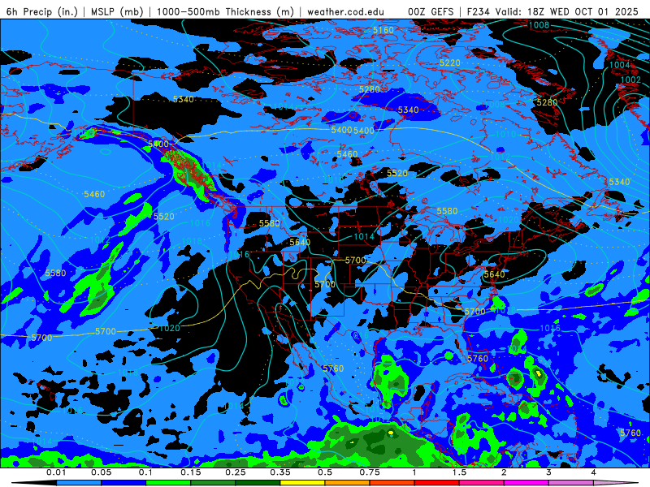Click the 5520 label north of the Great Lakes

point(397,173)
